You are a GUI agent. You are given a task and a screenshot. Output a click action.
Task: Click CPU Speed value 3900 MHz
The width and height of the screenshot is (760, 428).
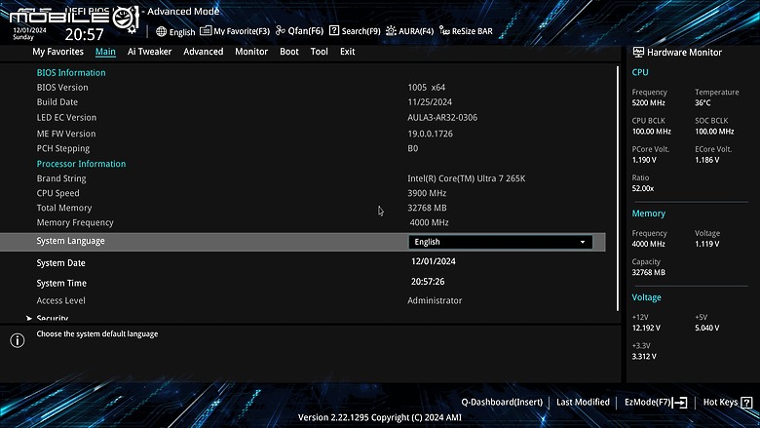(427, 193)
